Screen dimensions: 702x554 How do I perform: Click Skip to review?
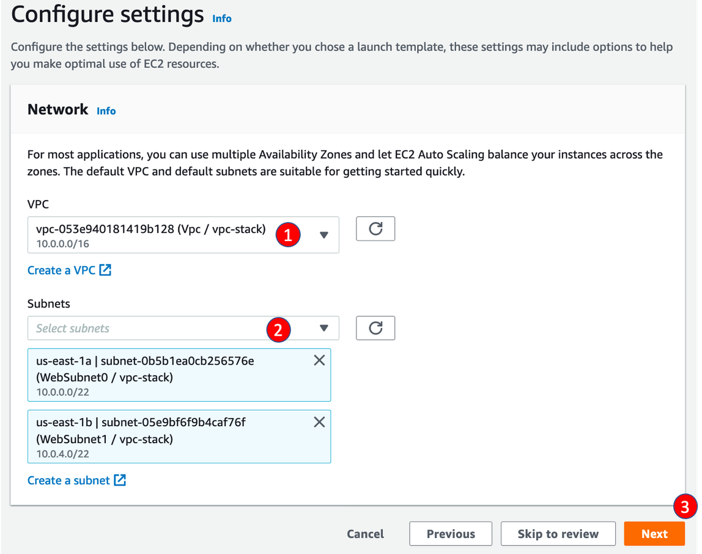[x=558, y=534]
